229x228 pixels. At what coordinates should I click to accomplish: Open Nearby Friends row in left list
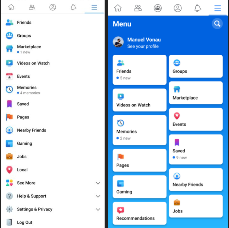click(x=53, y=130)
